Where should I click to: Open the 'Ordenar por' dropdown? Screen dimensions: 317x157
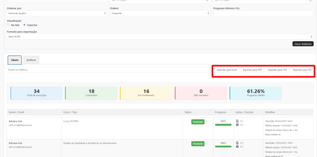coord(57,13)
